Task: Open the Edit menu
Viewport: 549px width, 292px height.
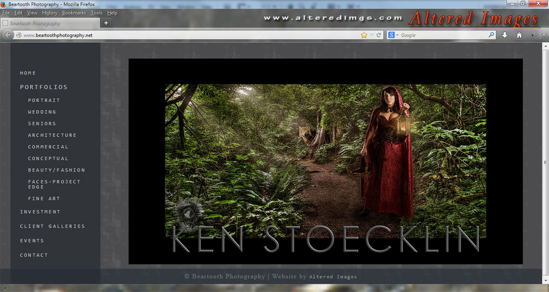Action: tap(18, 13)
